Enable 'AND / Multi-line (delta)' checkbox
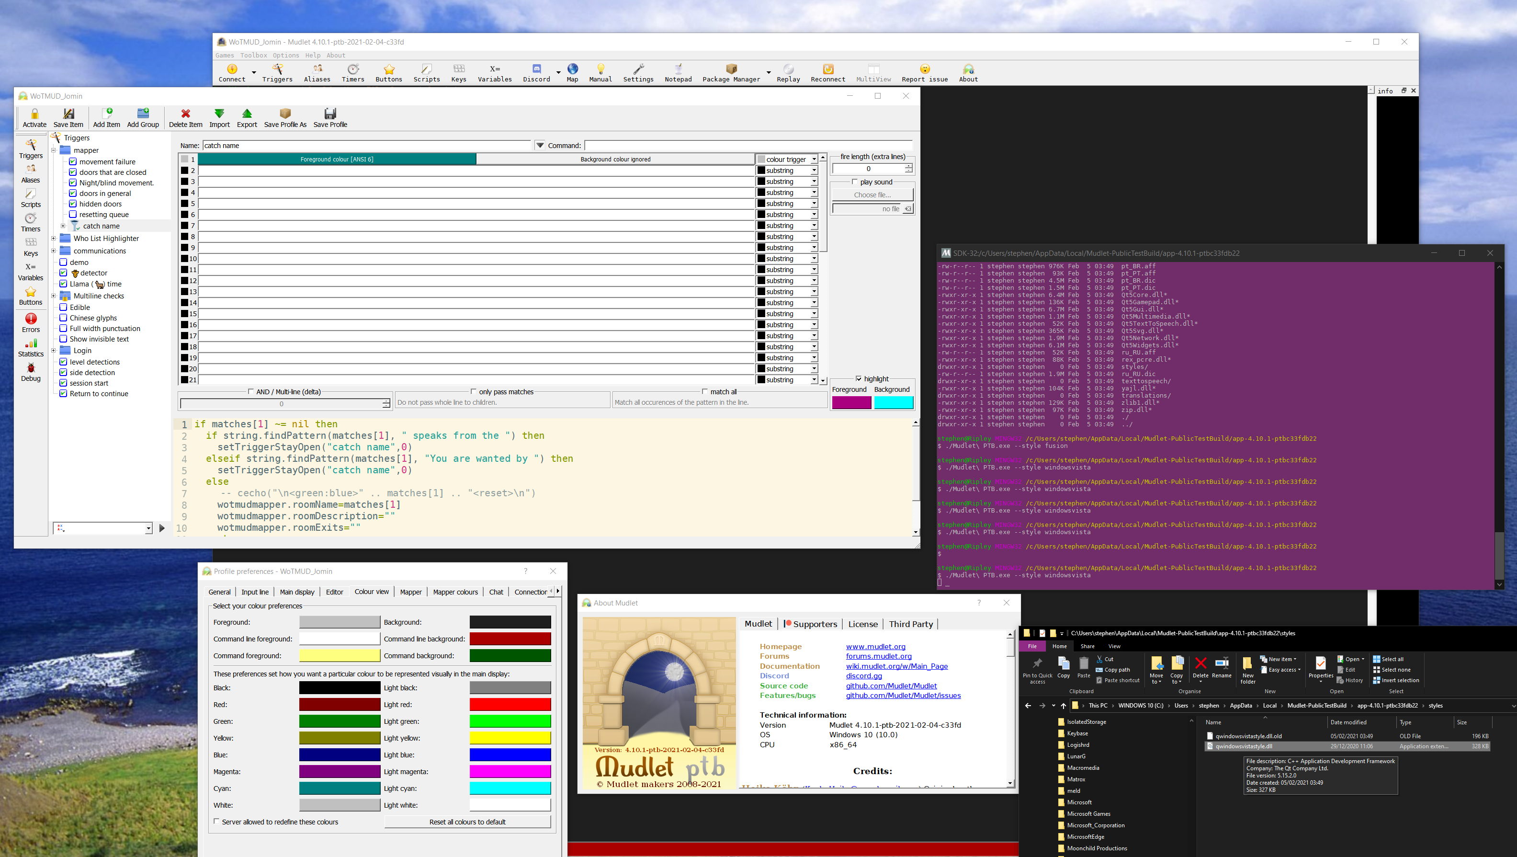This screenshot has height=857, width=1517. (x=251, y=392)
